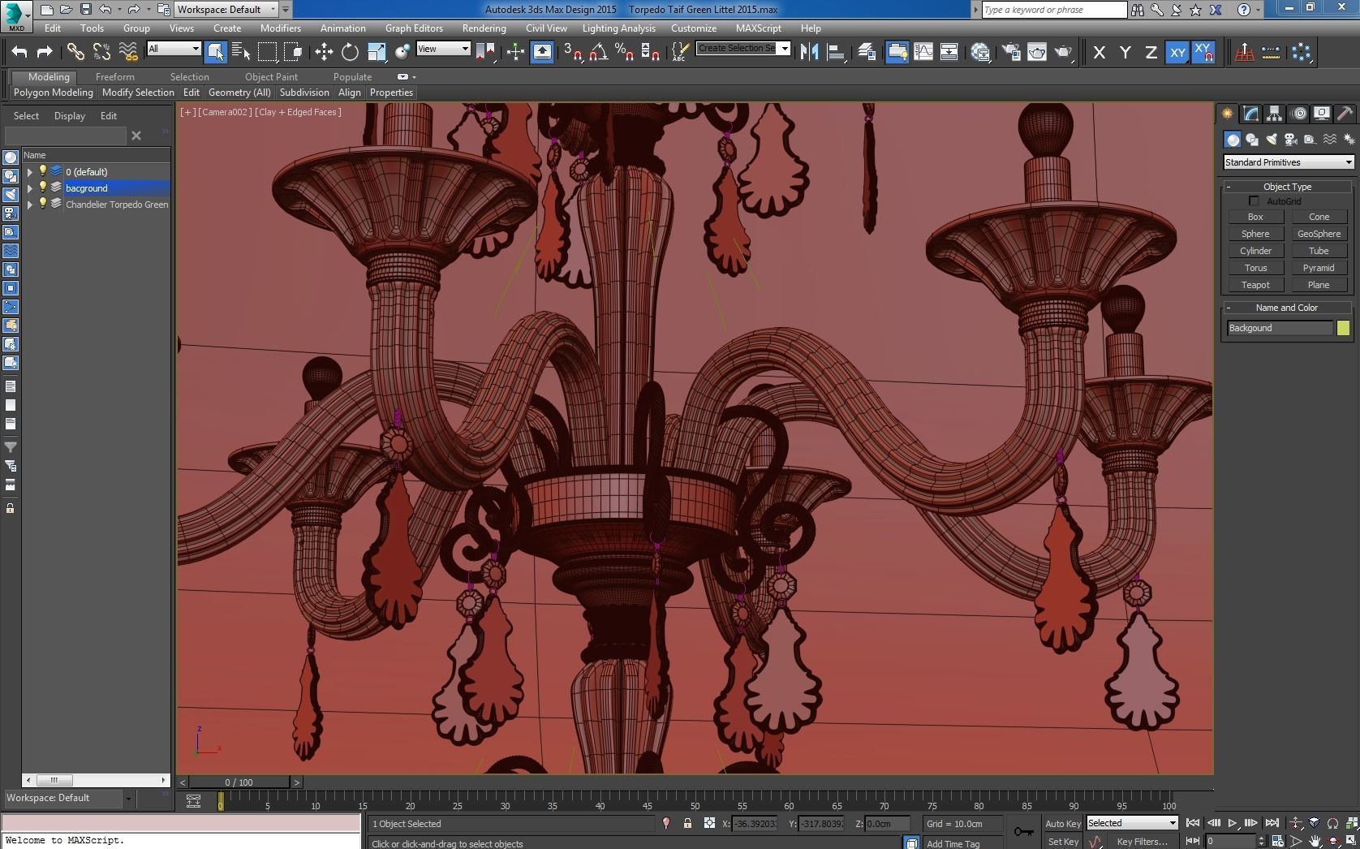Restrict transforms to the X axis
1360x849 pixels.
(x=1100, y=53)
